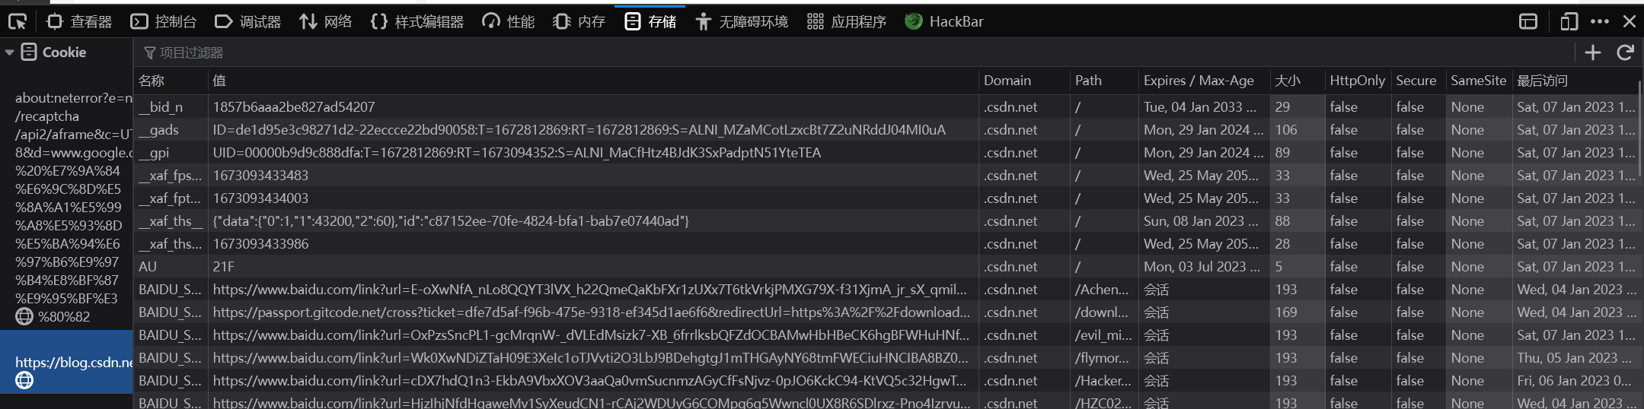Open the devtools more options menu
The image size is (1644, 409).
pyautogui.click(x=1600, y=21)
